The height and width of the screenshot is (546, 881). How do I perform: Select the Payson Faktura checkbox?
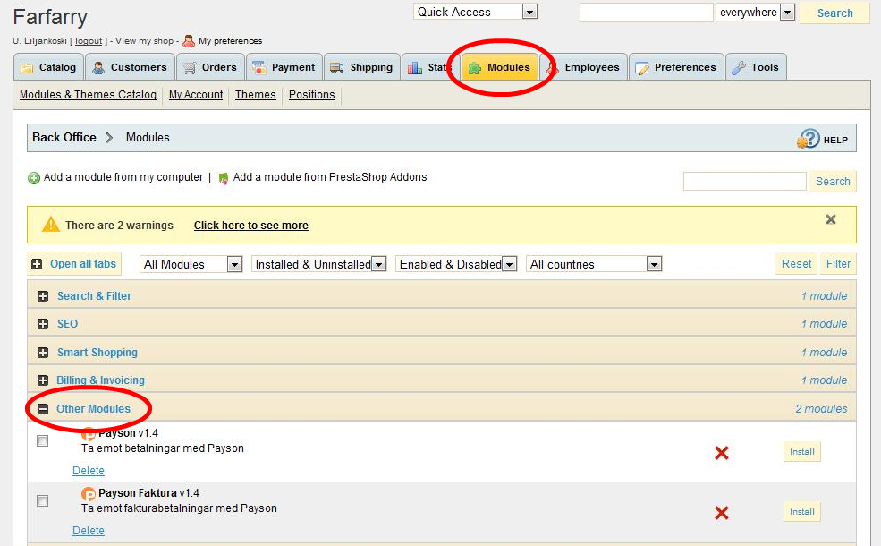42,500
